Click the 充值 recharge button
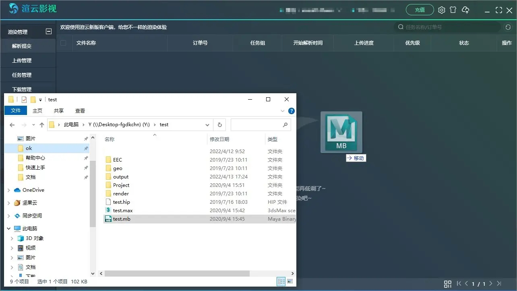Screen dimensions: 517x291 (x=420, y=10)
